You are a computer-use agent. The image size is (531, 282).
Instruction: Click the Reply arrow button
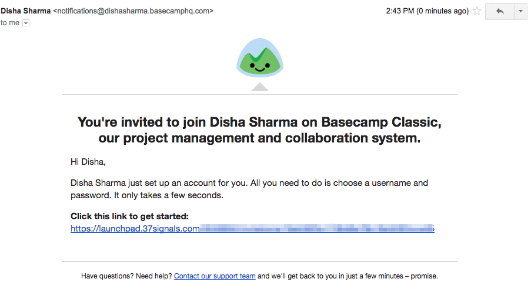point(500,12)
